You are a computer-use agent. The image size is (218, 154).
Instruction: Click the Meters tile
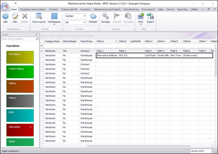click(20, 86)
